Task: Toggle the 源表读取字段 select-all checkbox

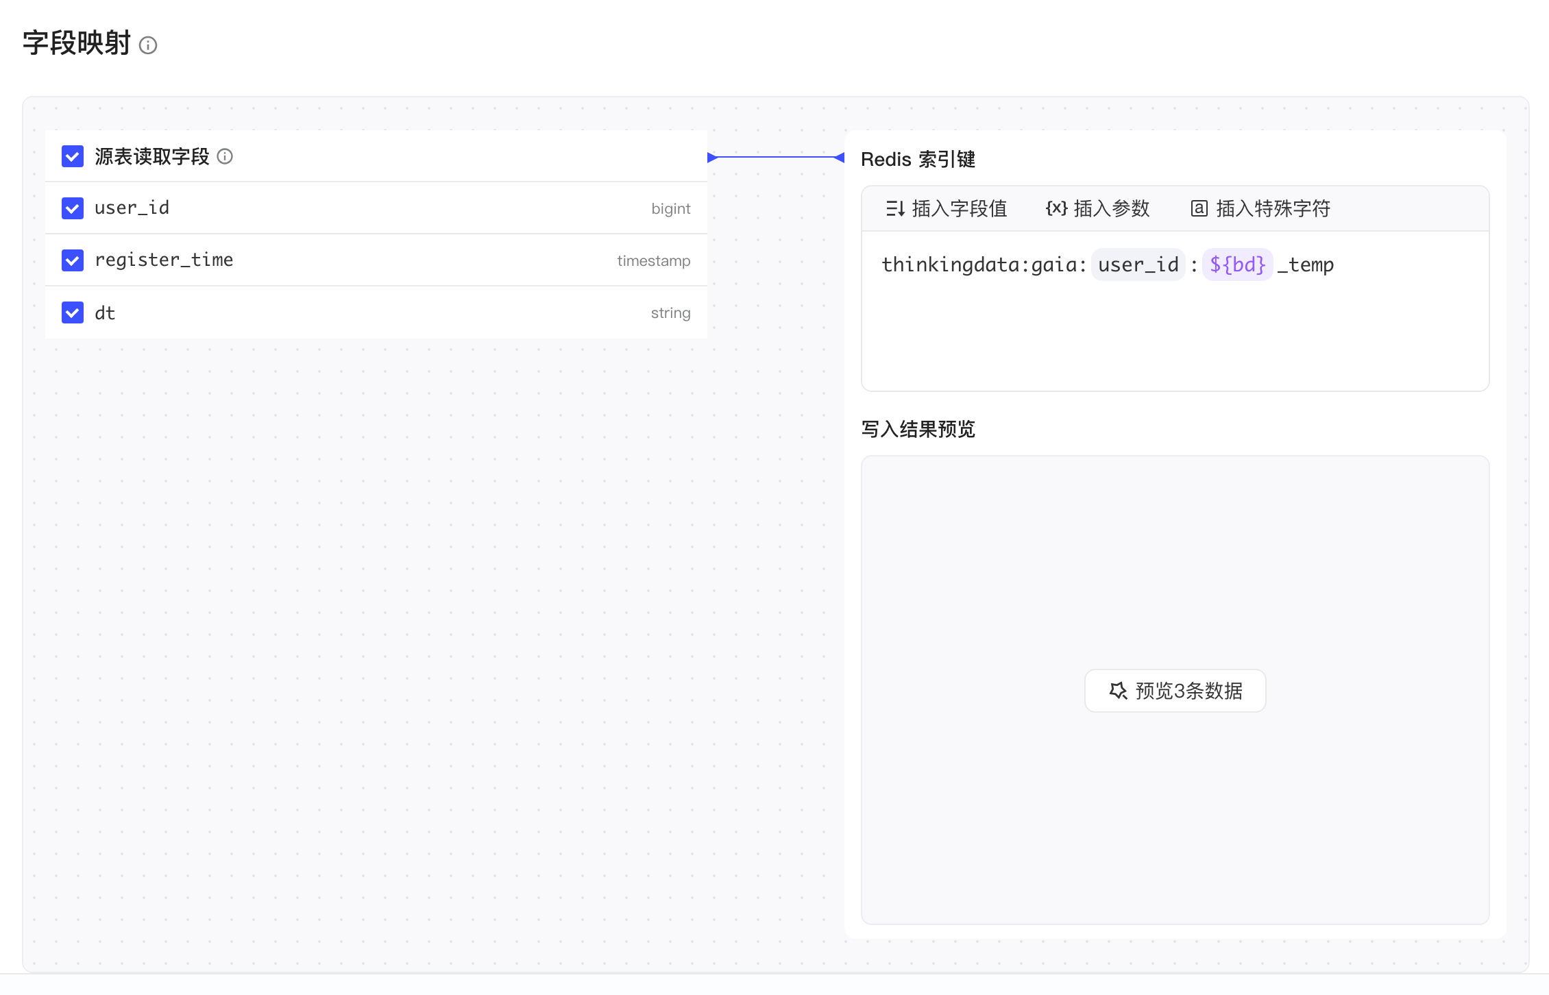Action: (73, 156)
